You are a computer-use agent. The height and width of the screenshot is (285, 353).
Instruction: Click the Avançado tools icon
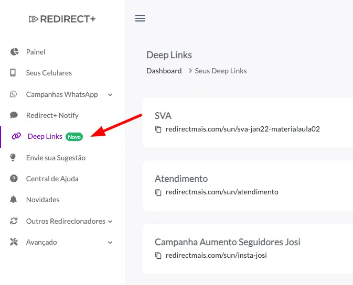(x=14, y=242)
